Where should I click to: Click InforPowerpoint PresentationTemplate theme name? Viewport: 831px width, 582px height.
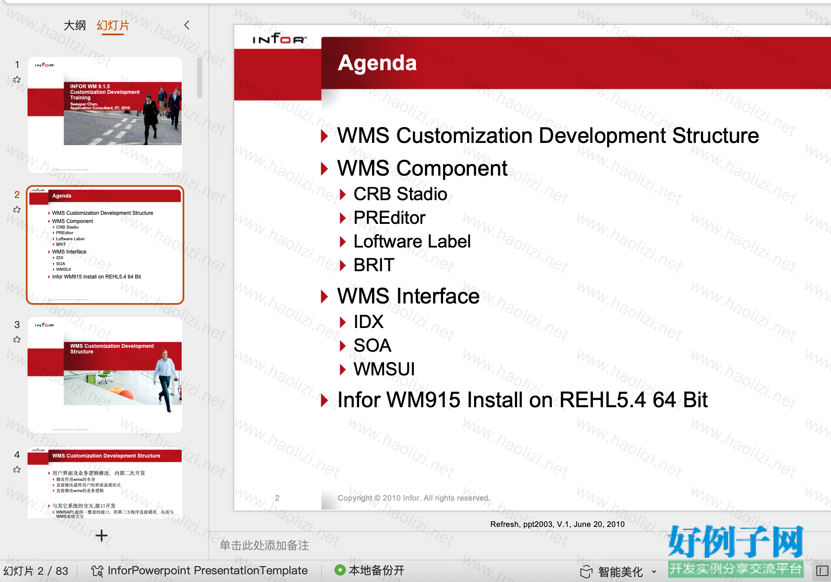208,570
